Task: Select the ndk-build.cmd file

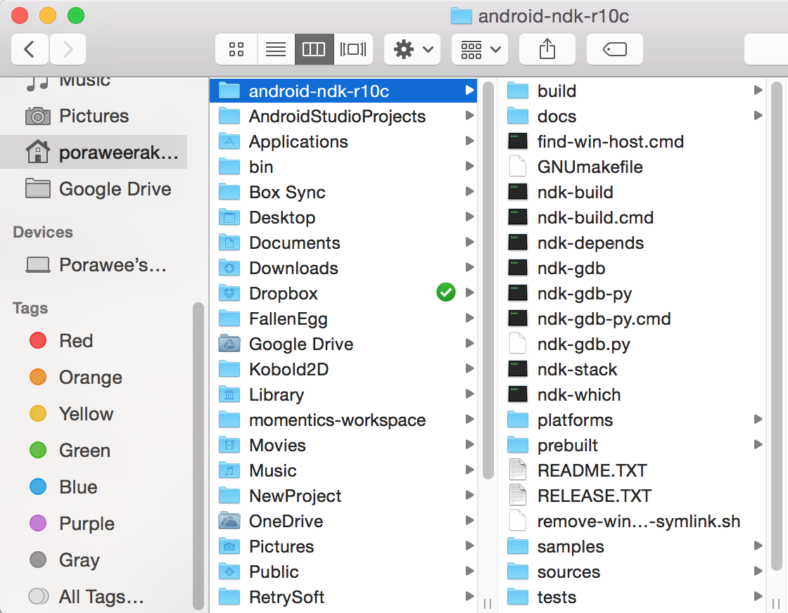Action: click(x=632, y=217)
